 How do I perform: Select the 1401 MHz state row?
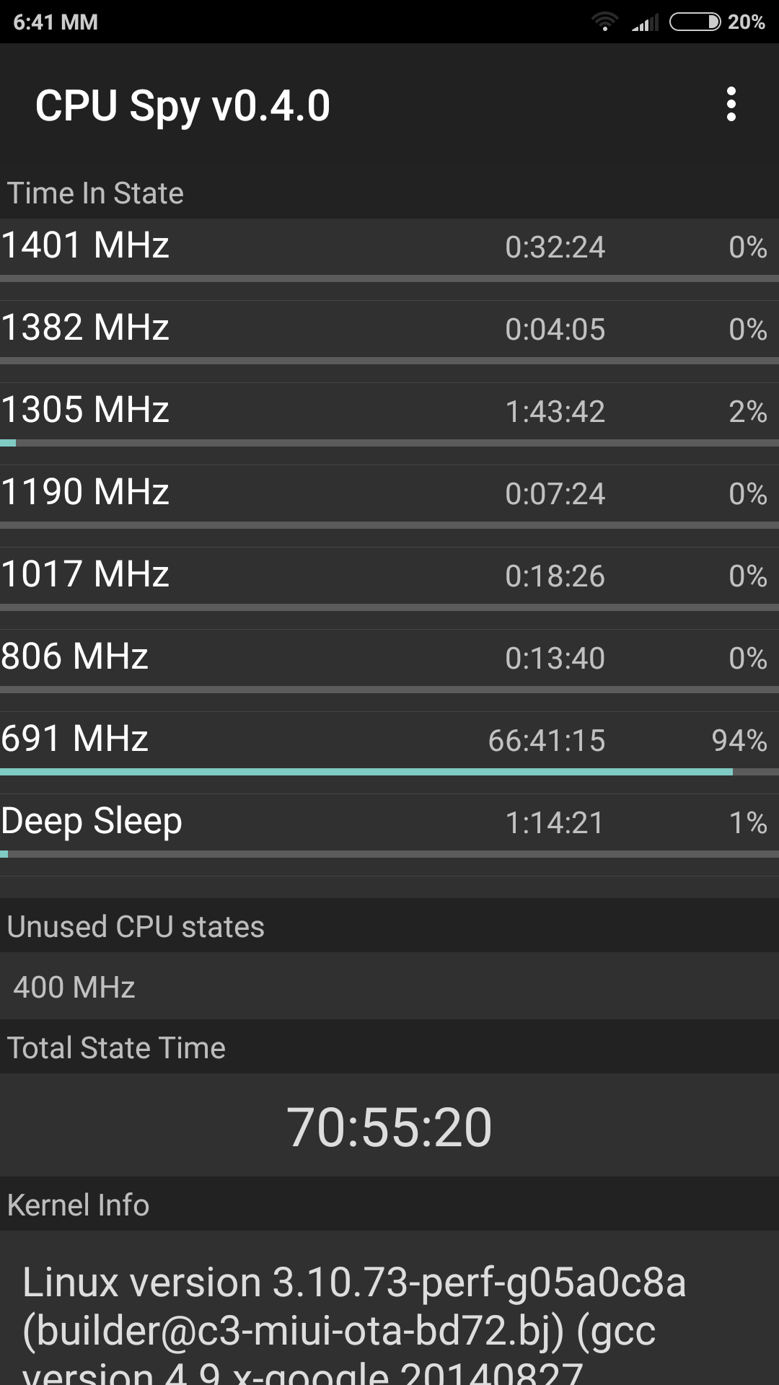[389, 247]
